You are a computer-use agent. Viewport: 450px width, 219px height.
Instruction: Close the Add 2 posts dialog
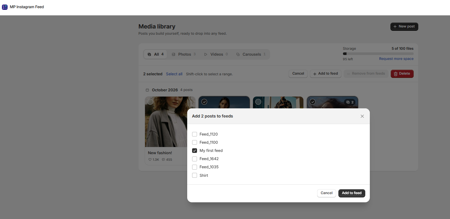pyautogui.click(x=362, y=116)
